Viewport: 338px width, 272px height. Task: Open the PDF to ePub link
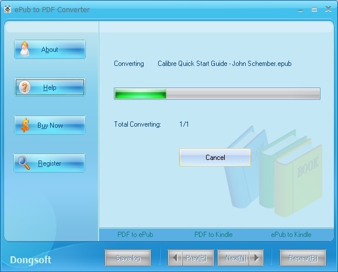click(135, 235)
